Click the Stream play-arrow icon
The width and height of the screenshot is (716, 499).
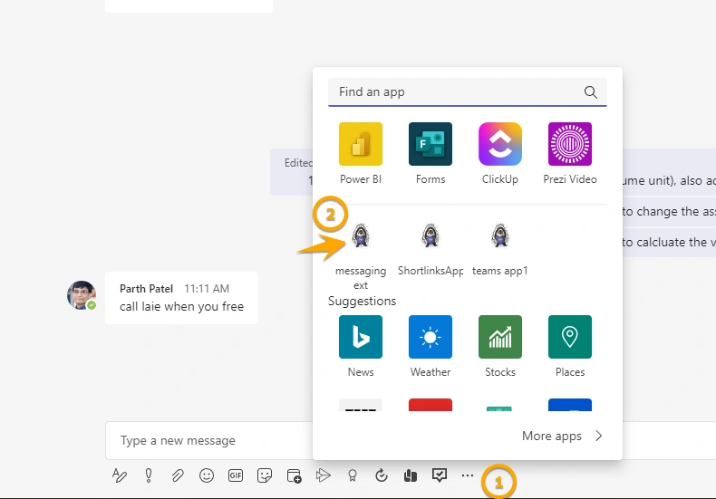[323, 475]
